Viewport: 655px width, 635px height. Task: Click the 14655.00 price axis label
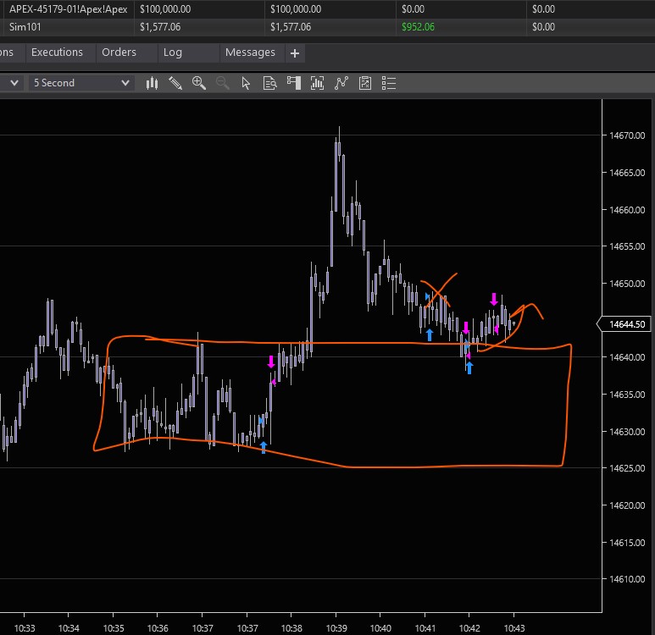tap(627, 246)
